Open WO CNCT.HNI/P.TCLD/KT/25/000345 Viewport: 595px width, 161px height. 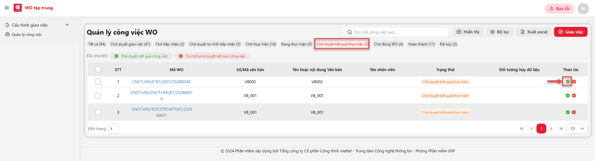tap(161, 82)
